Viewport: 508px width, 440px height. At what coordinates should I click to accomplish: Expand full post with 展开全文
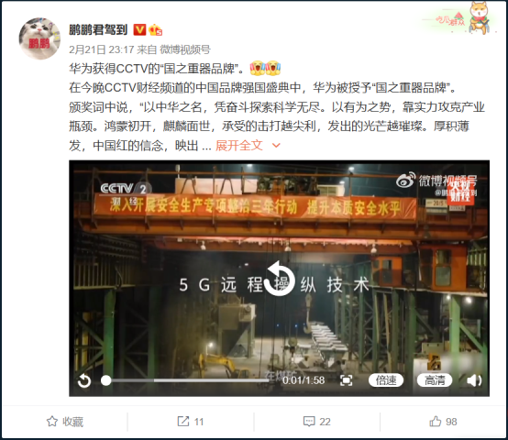click(x=238, y=146)
